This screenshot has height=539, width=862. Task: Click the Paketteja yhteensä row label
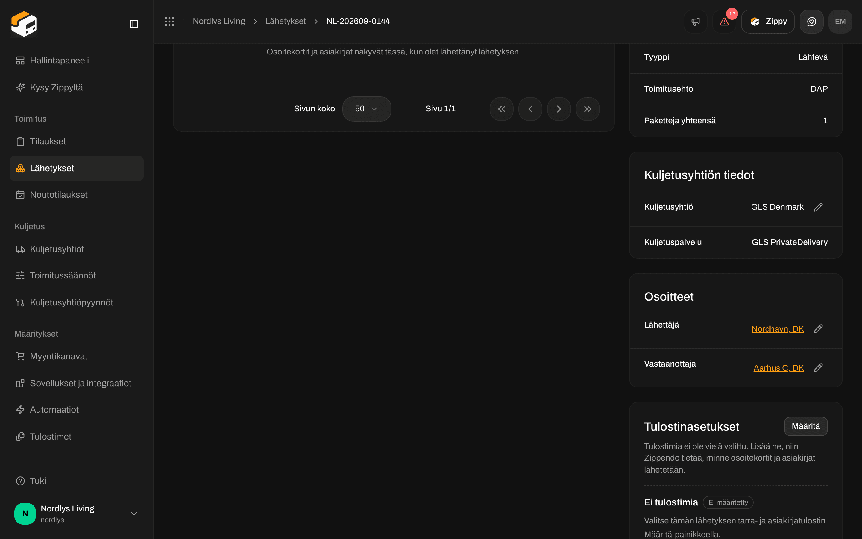coord(680,121)
